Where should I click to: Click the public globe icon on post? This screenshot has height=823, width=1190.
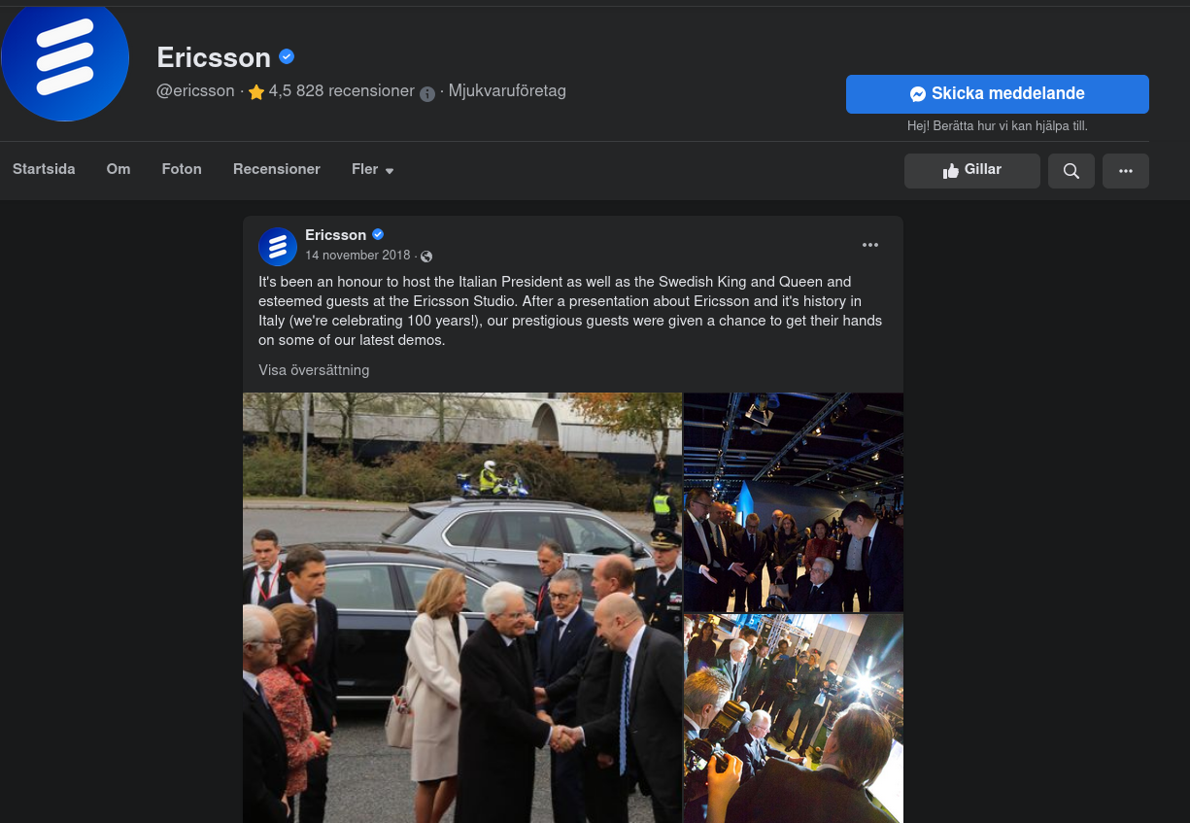pos(426,257)
